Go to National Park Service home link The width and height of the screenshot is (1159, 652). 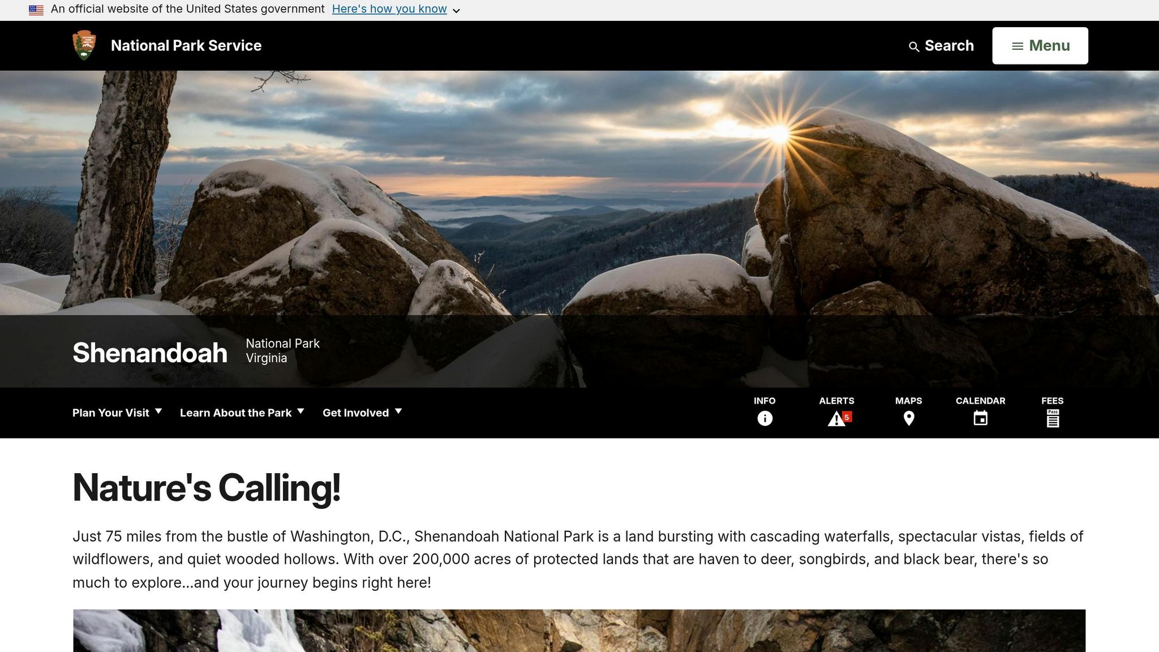[186, 45]
